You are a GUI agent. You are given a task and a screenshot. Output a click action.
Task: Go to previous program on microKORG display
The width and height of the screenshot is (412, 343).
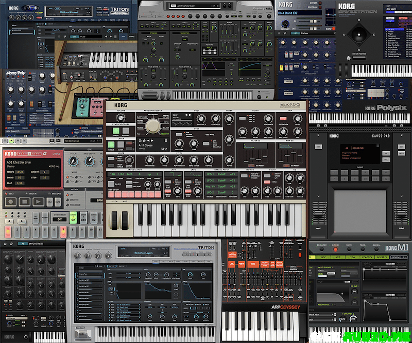point(148,141)
